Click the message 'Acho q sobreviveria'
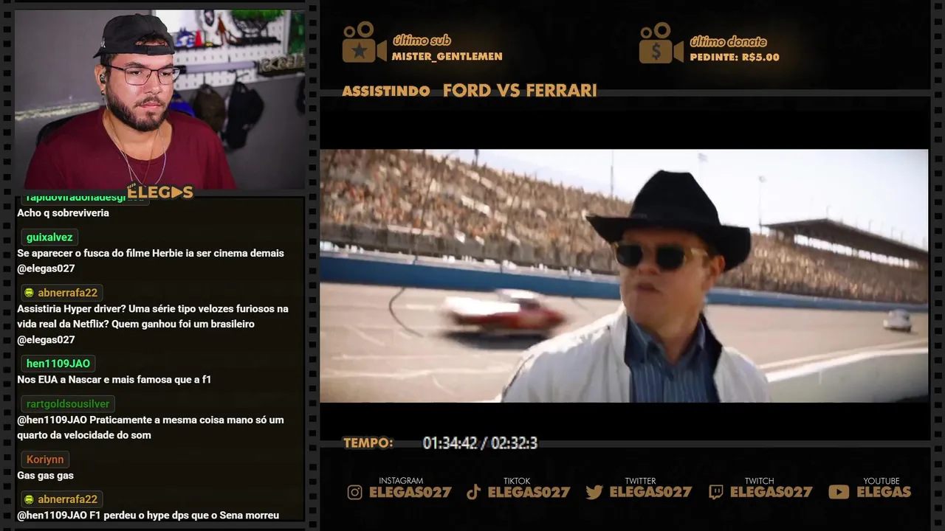 63,213
